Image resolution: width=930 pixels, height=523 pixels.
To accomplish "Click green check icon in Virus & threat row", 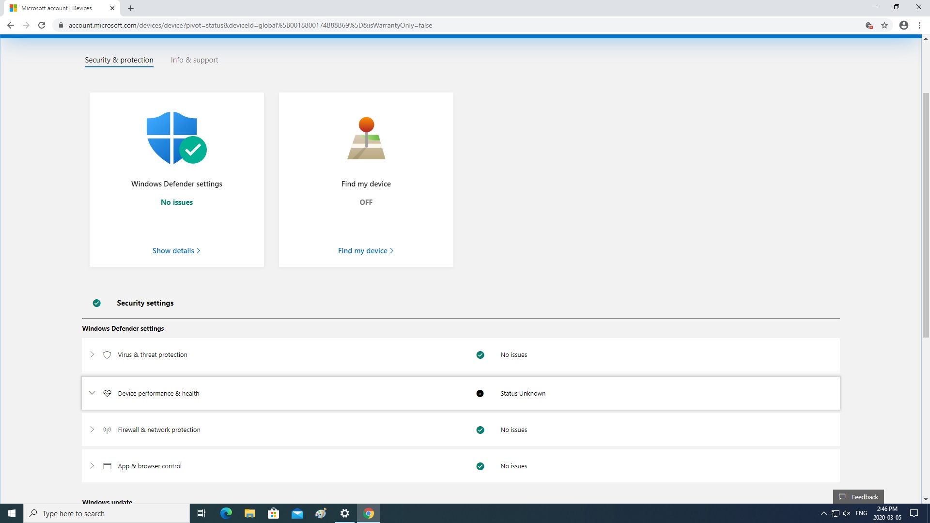I will coord(480,355).
